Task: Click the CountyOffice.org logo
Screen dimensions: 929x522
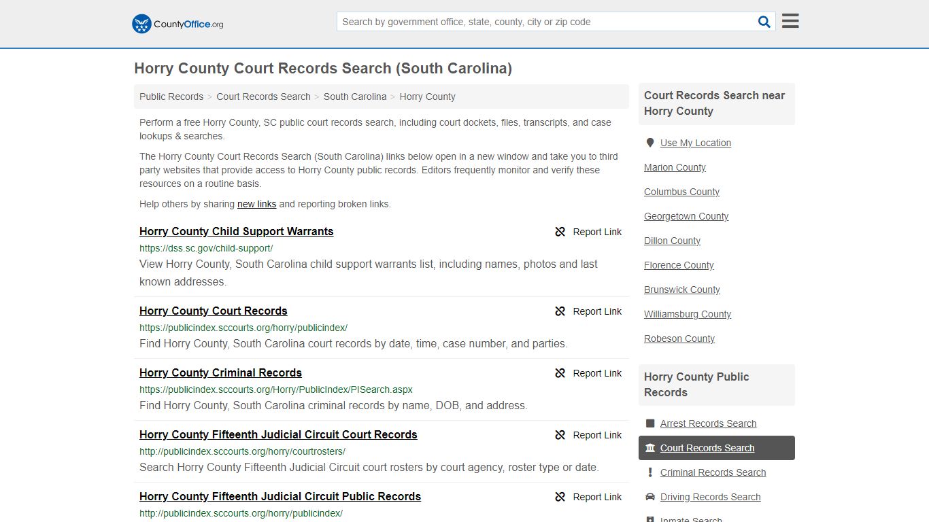Action: click(x=176, y=23)
